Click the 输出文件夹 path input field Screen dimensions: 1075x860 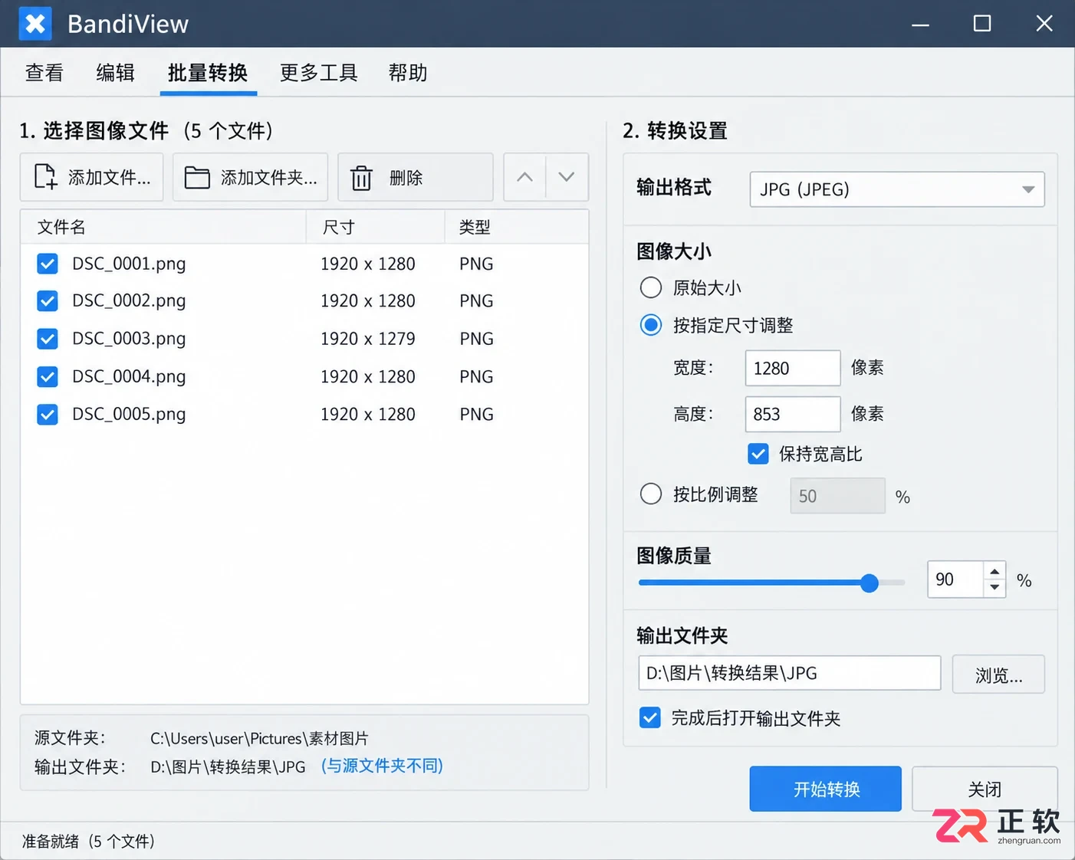coord(790,673)
